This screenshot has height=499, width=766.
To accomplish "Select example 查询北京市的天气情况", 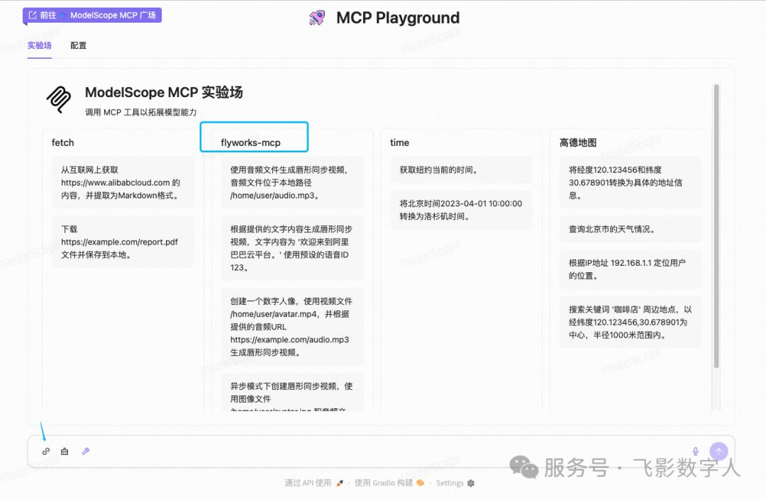I will tap(631, 229).
